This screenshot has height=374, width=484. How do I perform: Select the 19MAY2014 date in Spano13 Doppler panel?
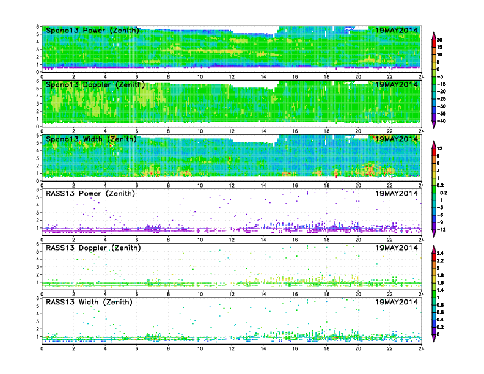click(397, 84)
